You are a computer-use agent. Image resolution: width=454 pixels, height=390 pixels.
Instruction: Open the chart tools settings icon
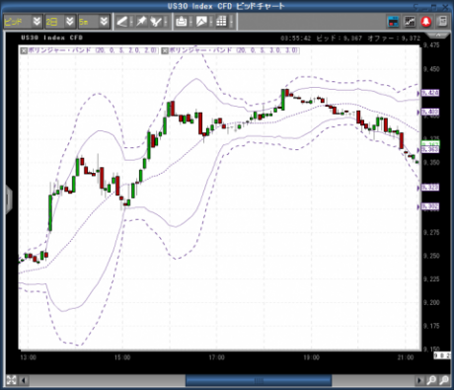[156, 22]
